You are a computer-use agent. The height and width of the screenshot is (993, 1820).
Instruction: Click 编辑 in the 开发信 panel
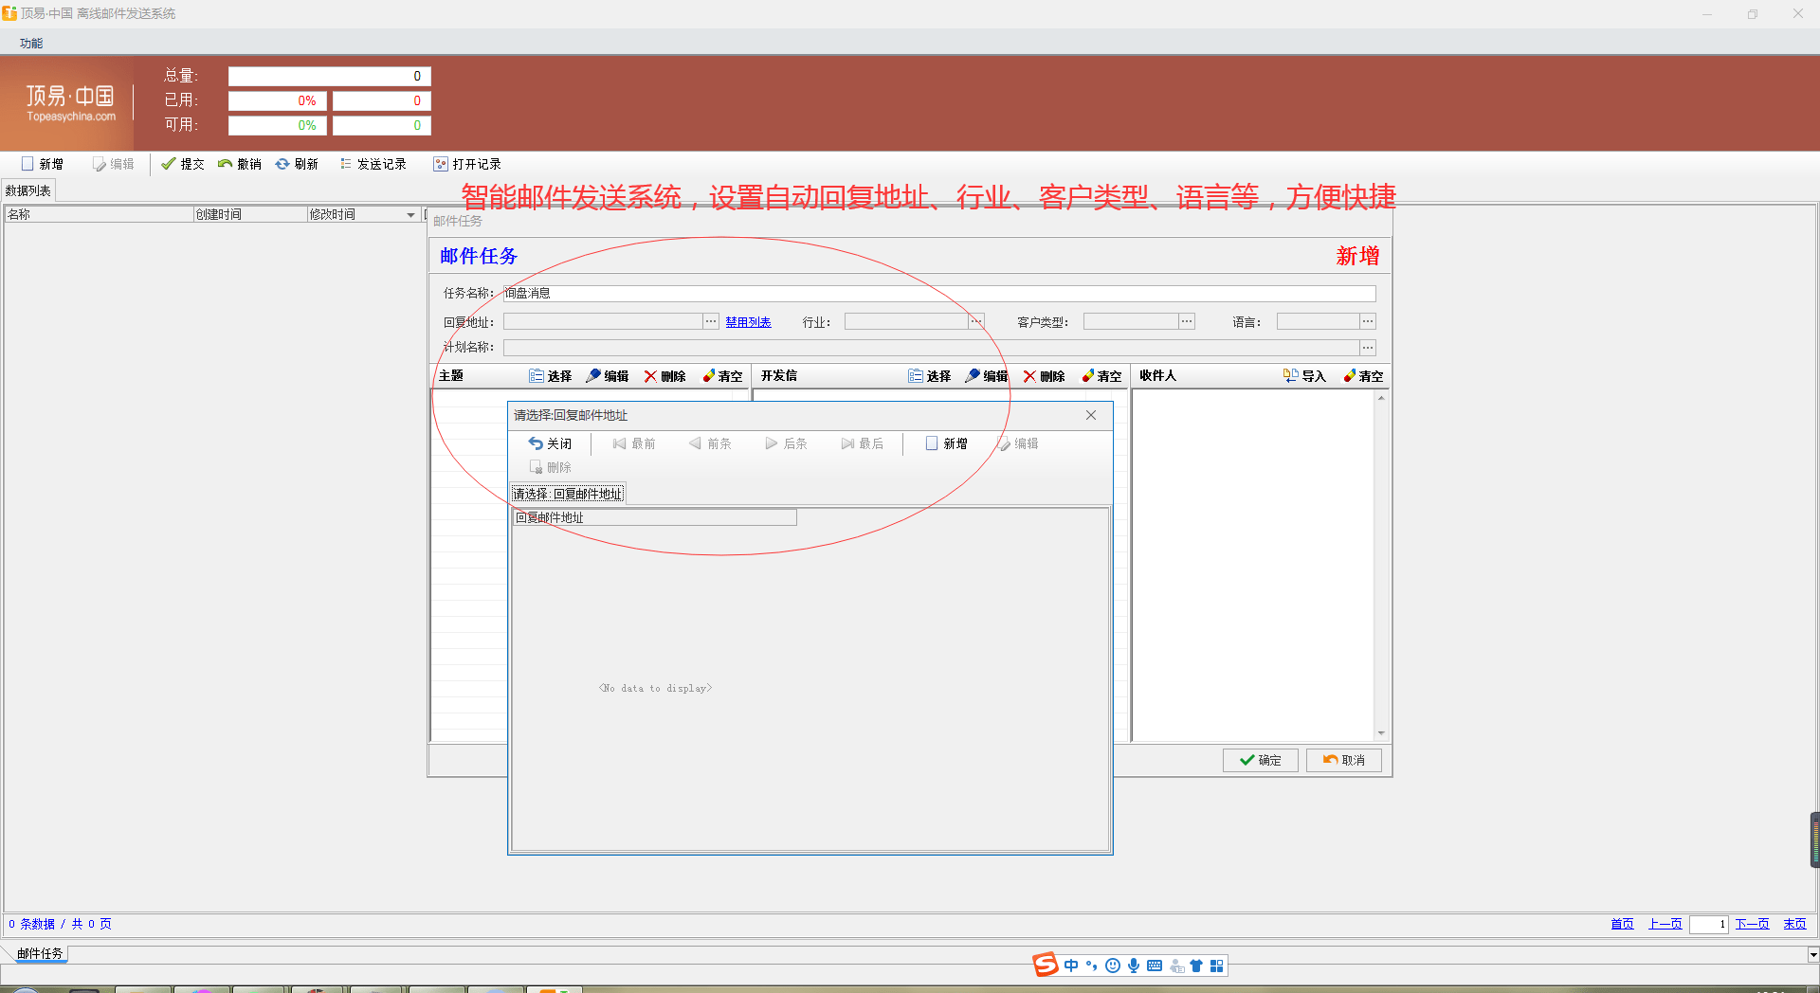[987, 376]
